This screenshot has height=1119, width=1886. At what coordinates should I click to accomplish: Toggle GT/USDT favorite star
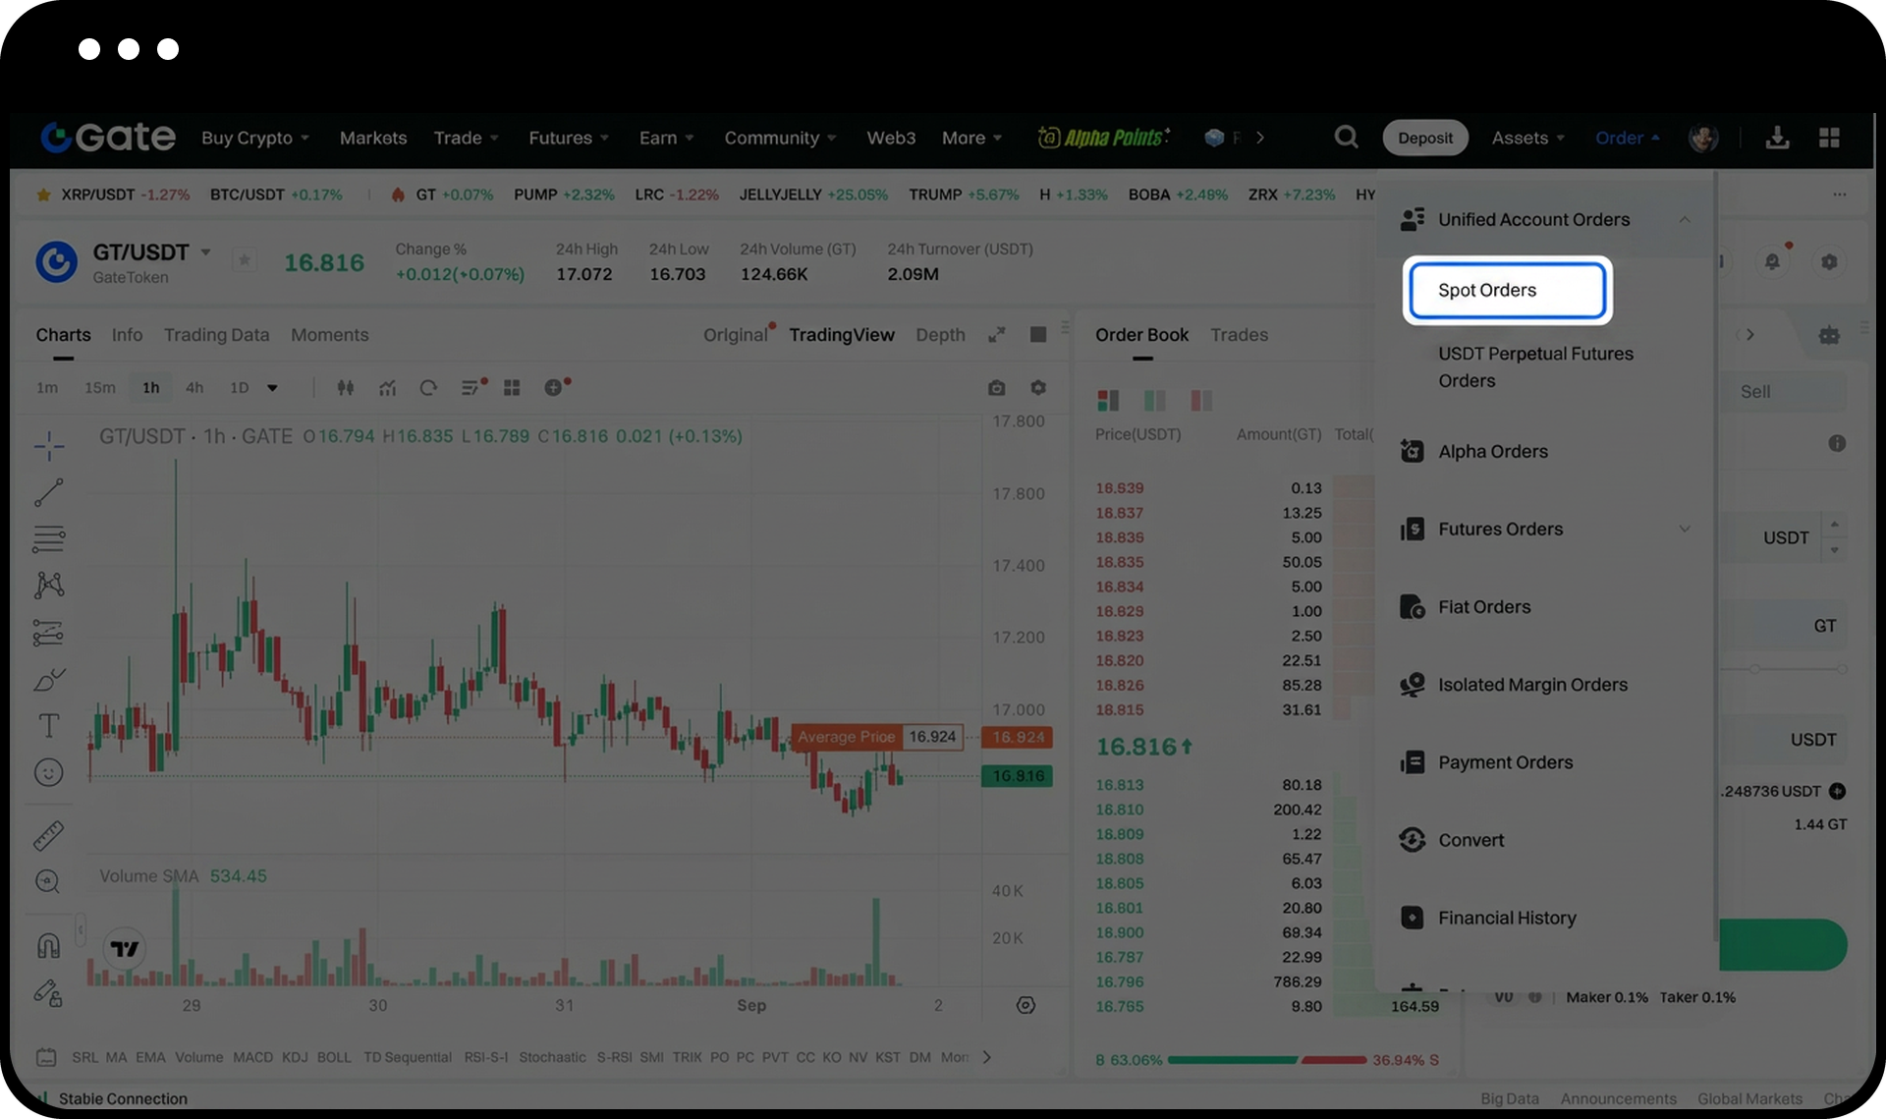[x=245, y=260]
